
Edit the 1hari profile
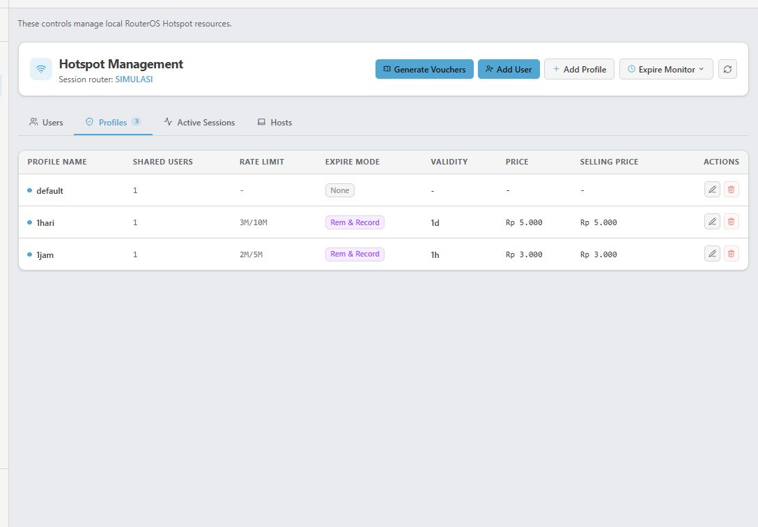(712, 222)
